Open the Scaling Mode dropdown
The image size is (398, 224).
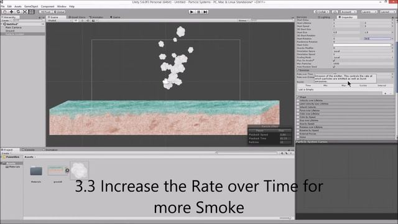pos(363,57)
